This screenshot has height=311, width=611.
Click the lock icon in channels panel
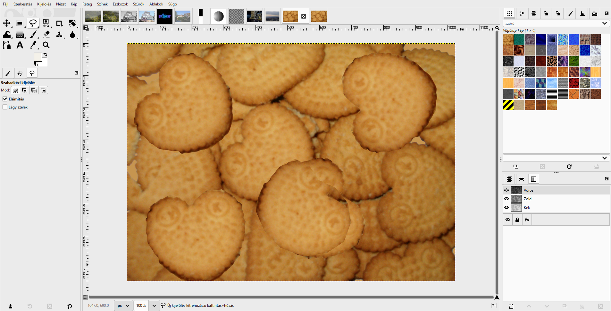tap(517, 220)
